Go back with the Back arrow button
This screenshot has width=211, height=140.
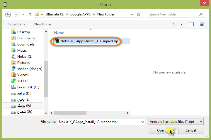pyautogui.click(x=8, y=14)
